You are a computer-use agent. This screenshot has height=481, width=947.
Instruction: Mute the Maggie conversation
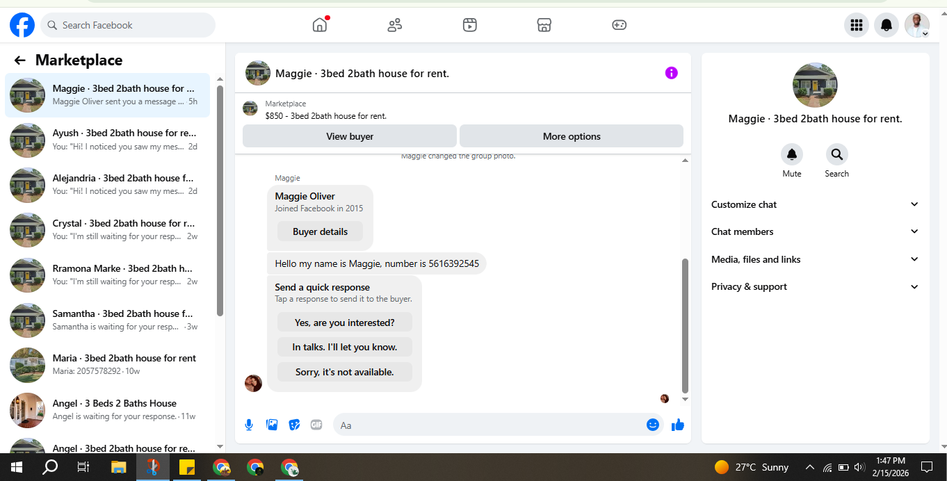tap(791, 154)
